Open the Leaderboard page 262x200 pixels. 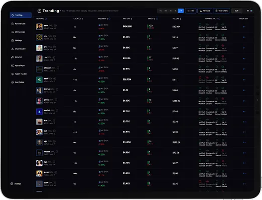click(x=19, y=49)
